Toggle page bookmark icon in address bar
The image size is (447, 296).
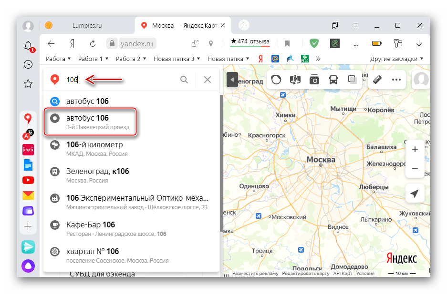(287, 44)
